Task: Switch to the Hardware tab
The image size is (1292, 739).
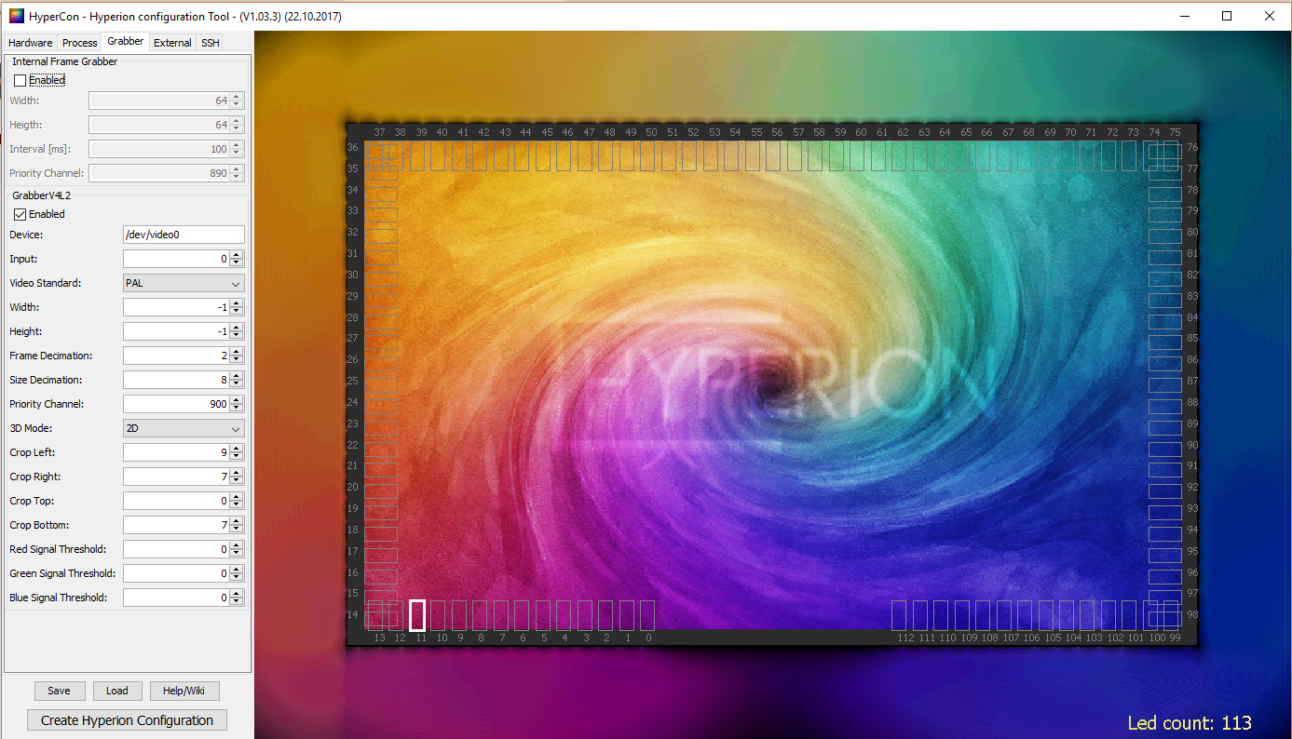Action: click(30, 42)
